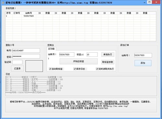
Task: Focus the QQ帐号 field in 添加订单
Action: coord(143,55)
